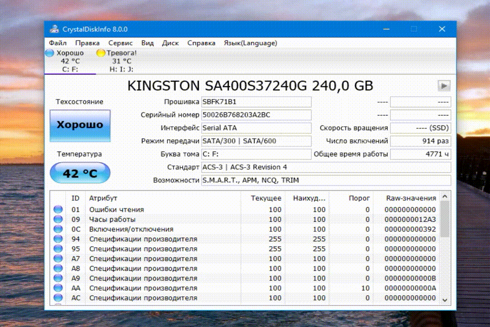
Task: Click blue status orb for attribute 01
Action: coord(58,209)
